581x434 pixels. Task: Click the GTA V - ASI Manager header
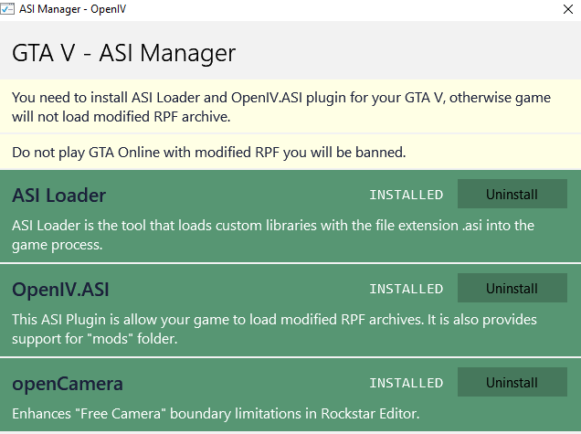pyautogui.click(x=123, y=53)
